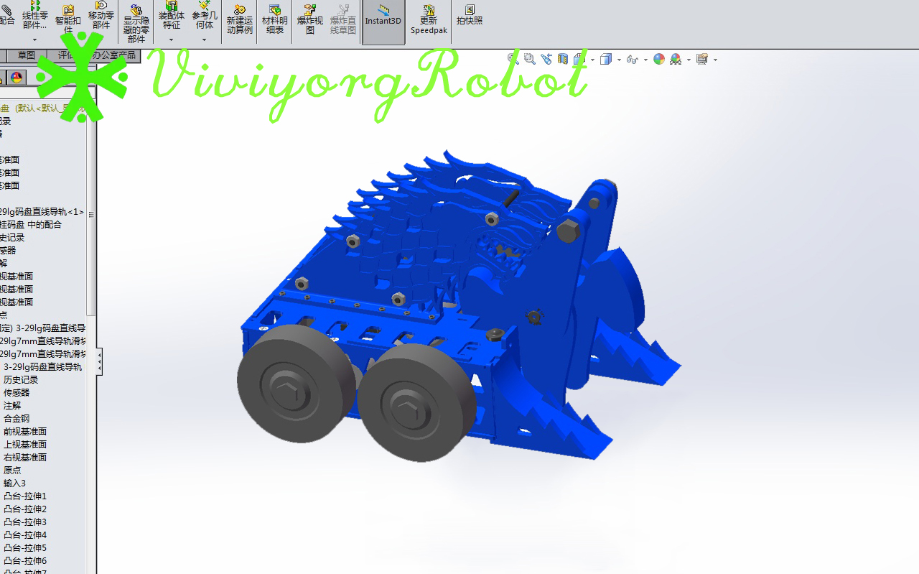The height and width of the screenshot is (574, 919).
Task: Click the Edit Appearance ball icon
Action: coord(658,59)
